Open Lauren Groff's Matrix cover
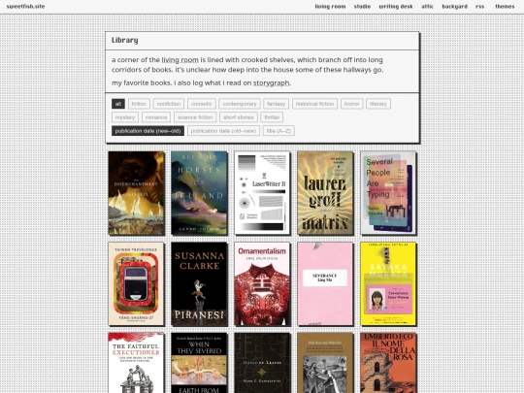This screenshot has height=393, width=524. 325,193
